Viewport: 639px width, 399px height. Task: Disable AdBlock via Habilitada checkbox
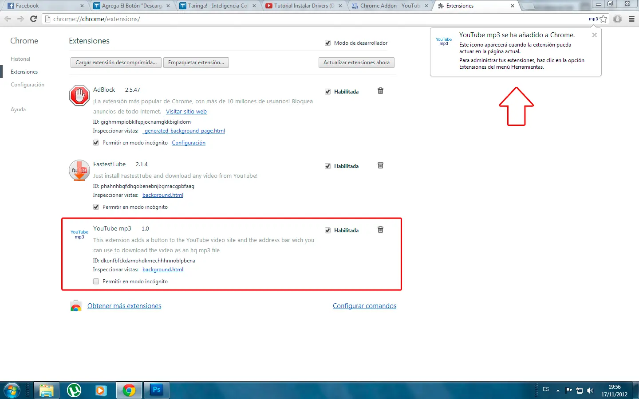[x=327, y=92]
